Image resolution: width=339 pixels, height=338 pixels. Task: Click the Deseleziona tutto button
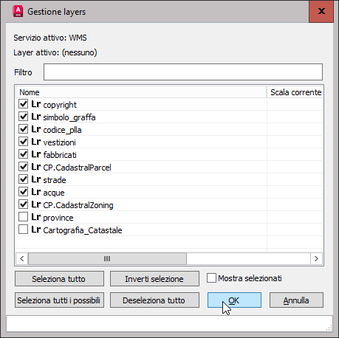click(x=154, y=300)
